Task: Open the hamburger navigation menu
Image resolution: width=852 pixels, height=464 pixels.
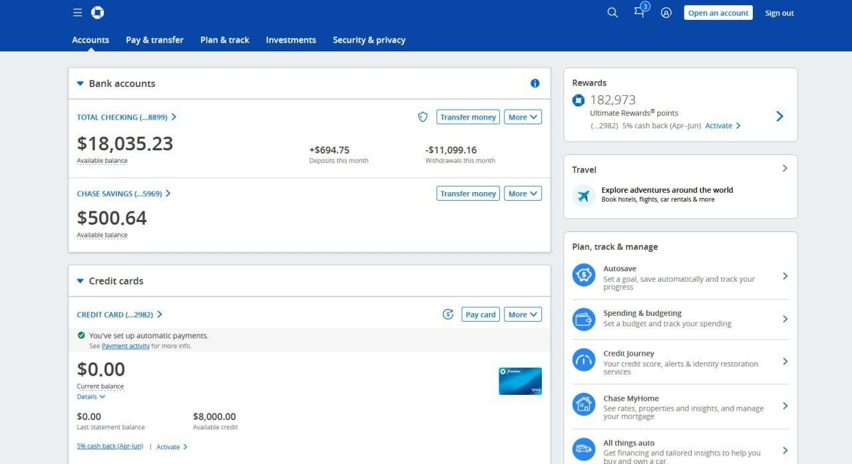Action: pos(77,13)
